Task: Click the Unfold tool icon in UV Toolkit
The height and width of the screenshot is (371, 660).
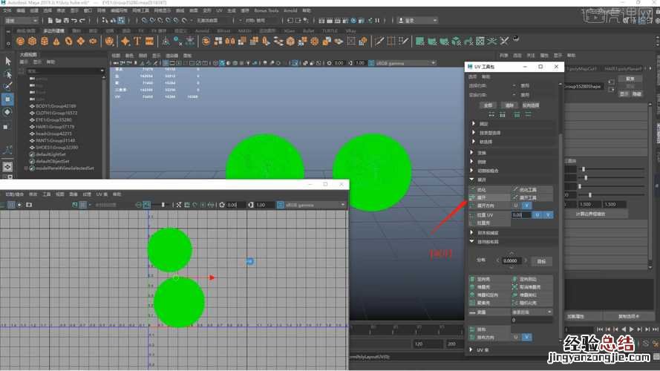Action: tap(514, 198)
